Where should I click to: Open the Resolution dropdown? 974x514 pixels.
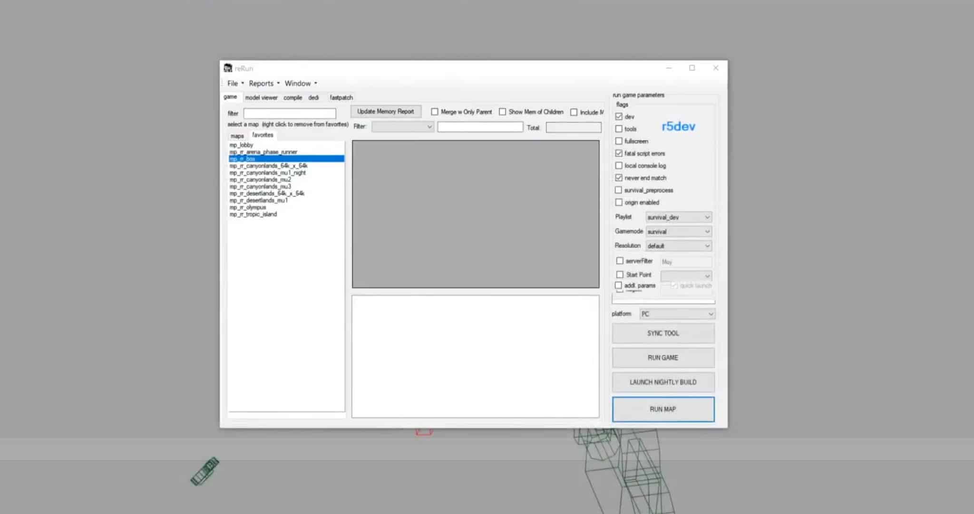point(678,246)
